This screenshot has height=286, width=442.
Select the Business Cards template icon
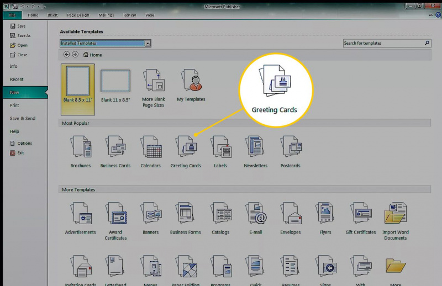115,146
